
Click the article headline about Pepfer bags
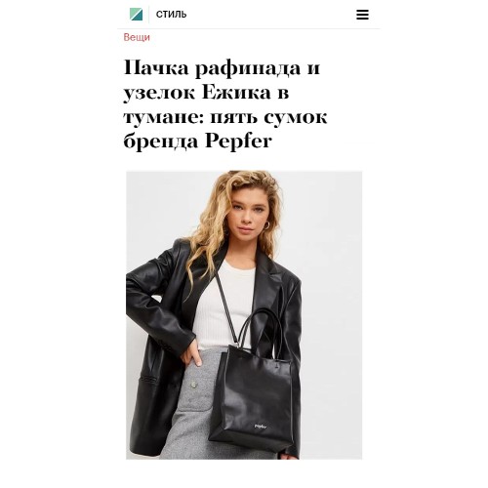pyautogui.click(x=225, y=104)
